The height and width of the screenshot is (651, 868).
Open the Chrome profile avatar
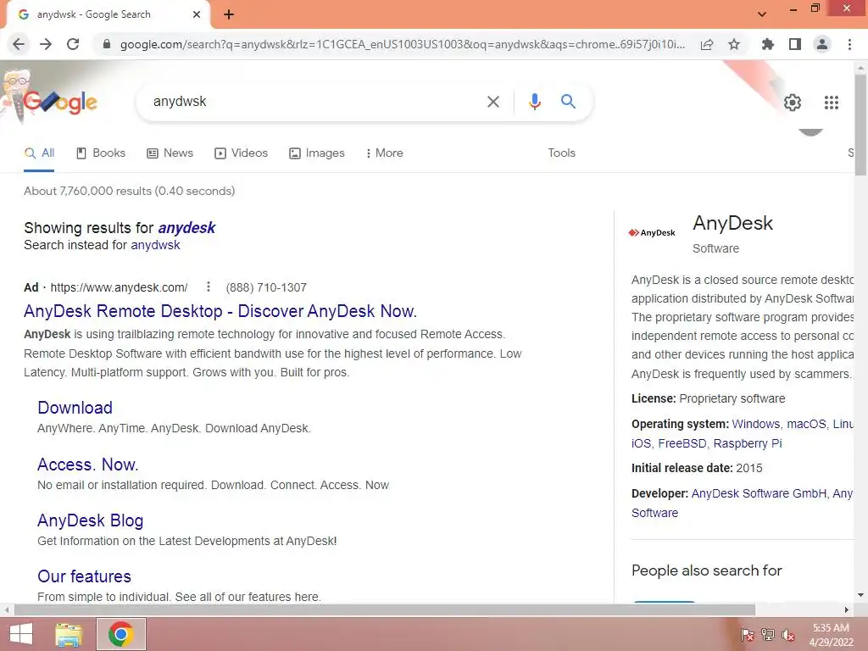point(822,44)
